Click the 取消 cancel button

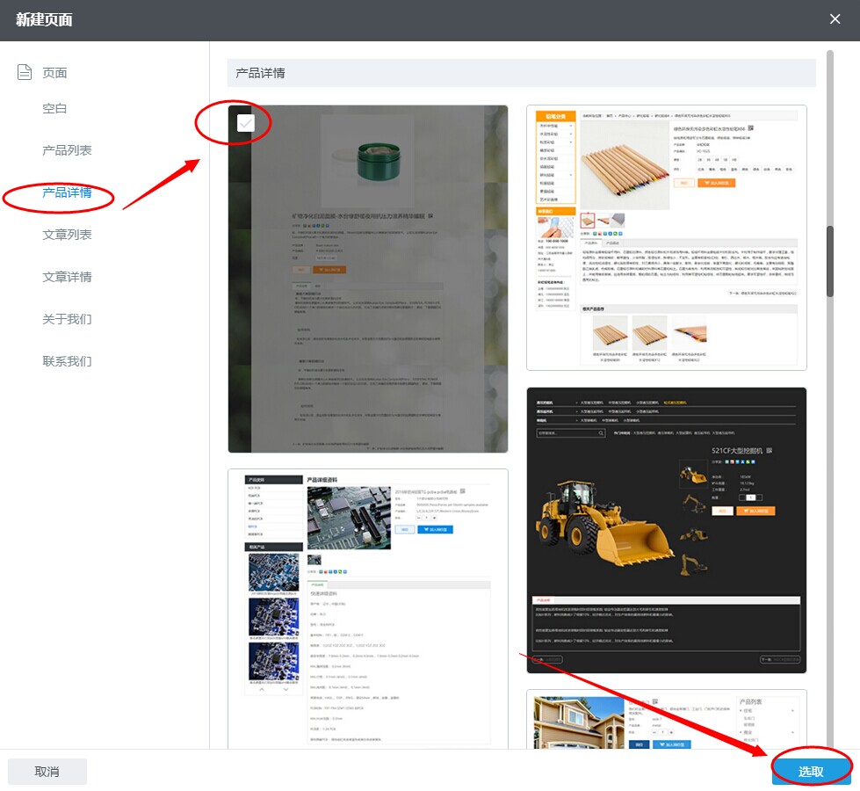pyautogui.click(x=48, y=771)
